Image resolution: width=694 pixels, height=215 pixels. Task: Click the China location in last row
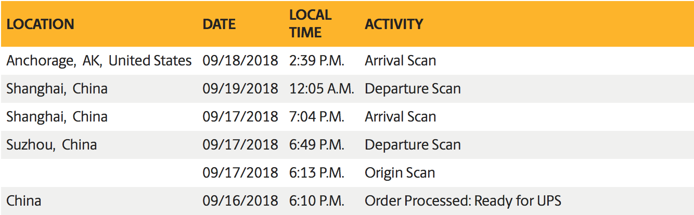point(23,200)
